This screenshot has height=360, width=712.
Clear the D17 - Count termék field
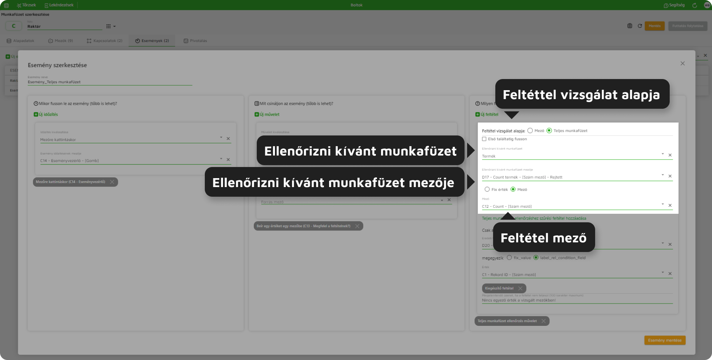point(670,176)
